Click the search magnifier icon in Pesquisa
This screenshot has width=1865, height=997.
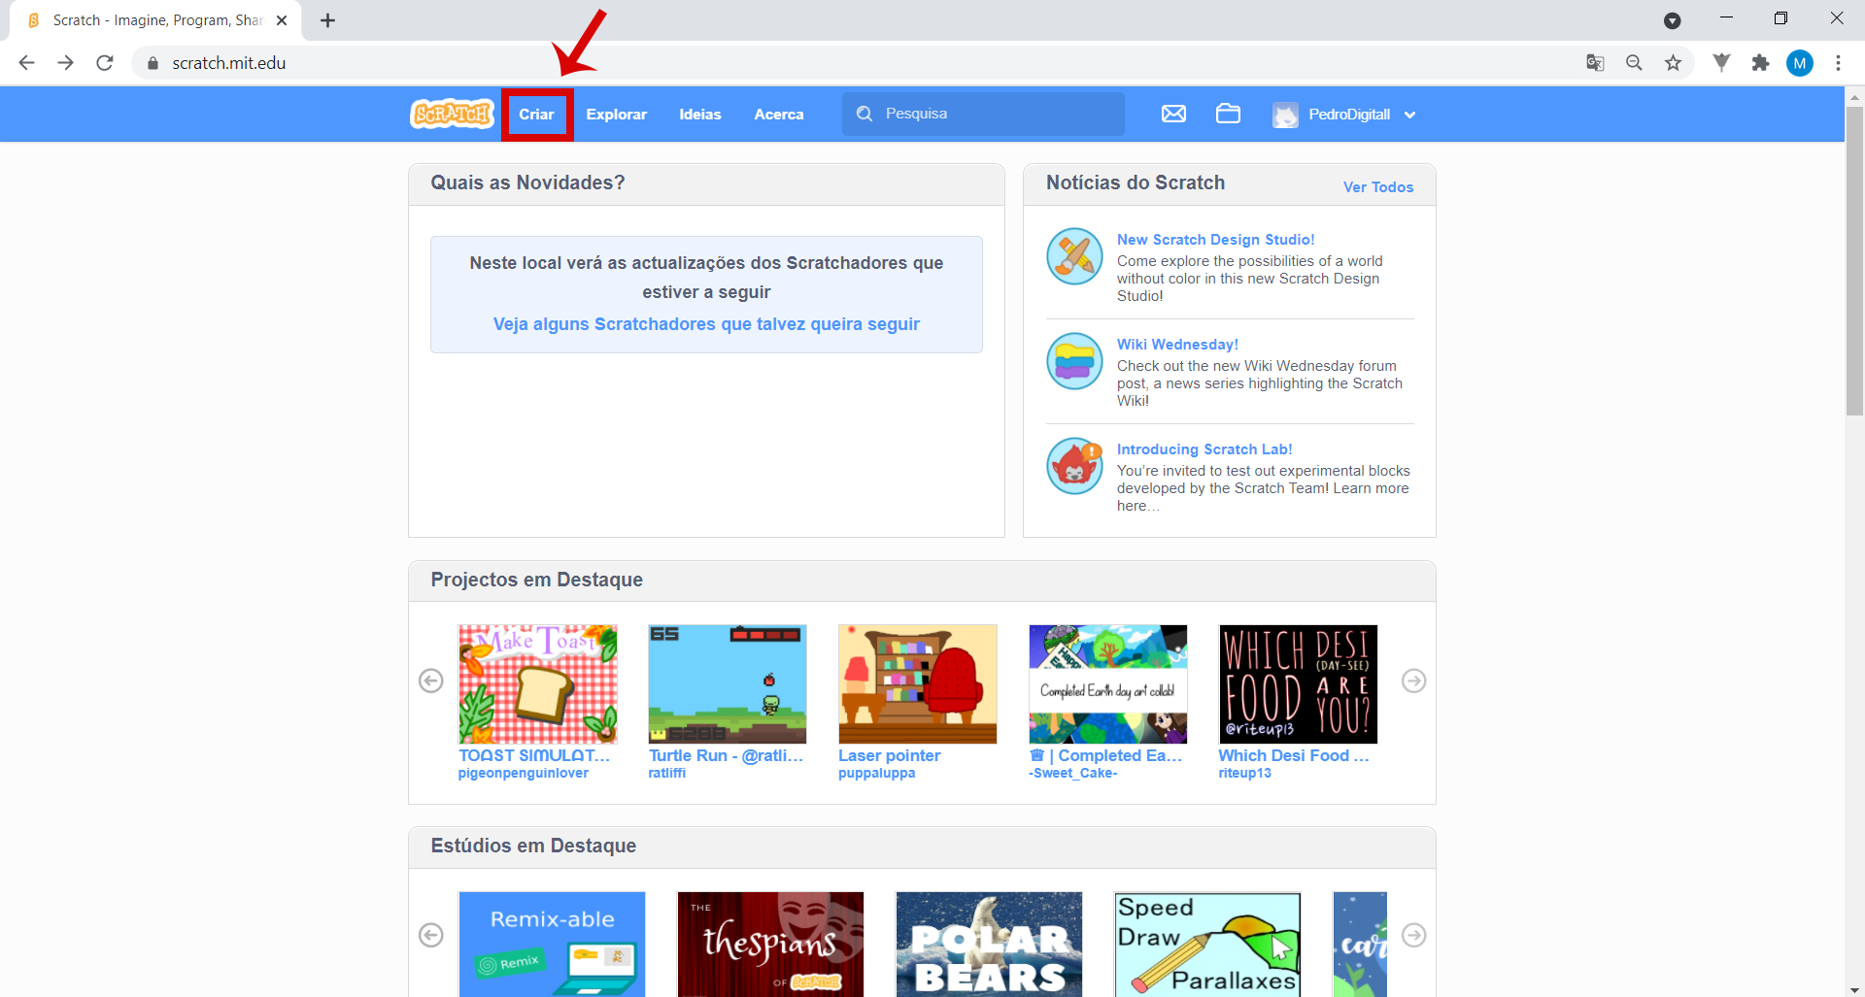coord(865,114)
